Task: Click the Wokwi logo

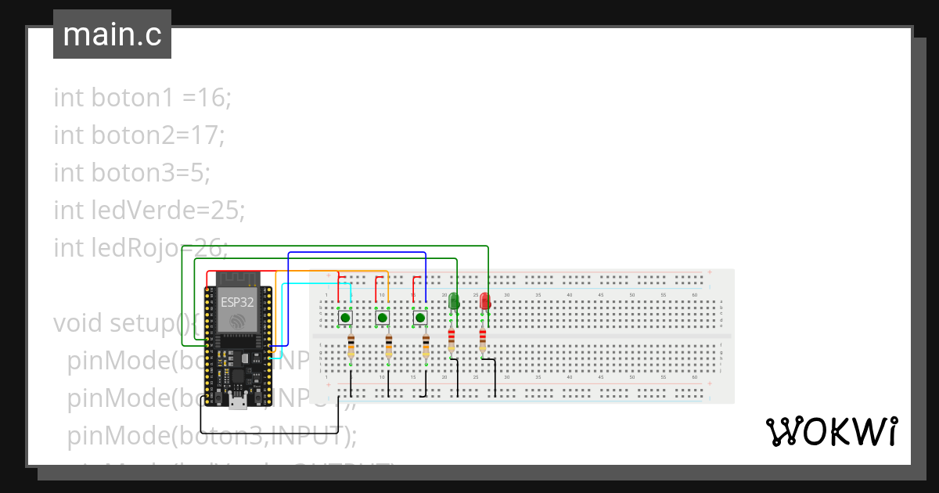Action: click(x=831, y=431)
